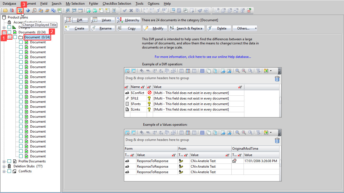Image resolution: width=344 pixels, height=193 pixels.
Task: Click the Modify button
Action: [155, 28]
